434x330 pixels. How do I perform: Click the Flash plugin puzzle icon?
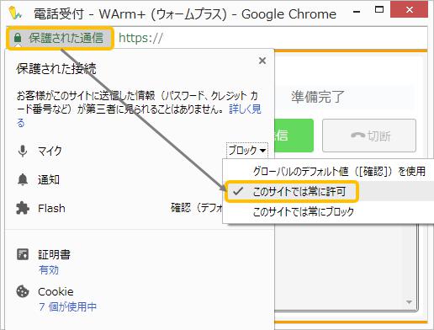[x=23, y=208]
